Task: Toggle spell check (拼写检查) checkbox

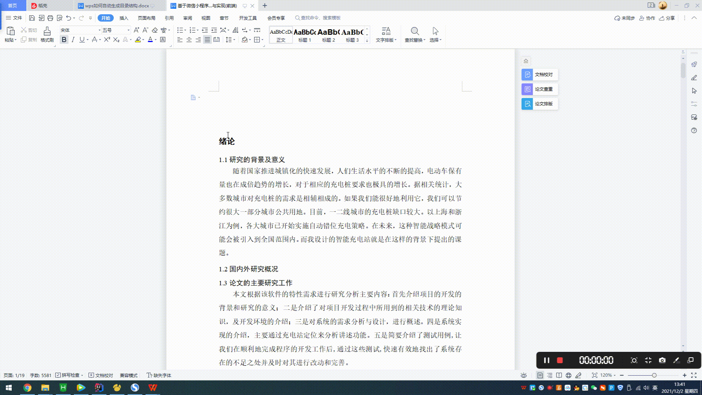Action: pos(58,375)
